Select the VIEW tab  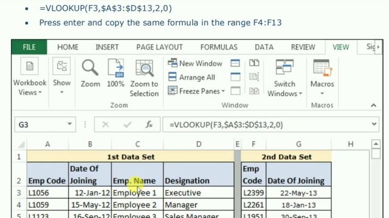coord(341,47)
